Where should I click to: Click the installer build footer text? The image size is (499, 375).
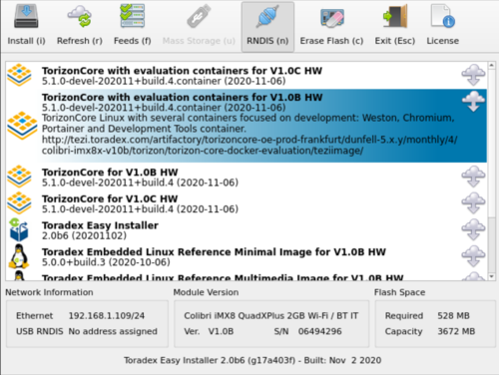252,360
